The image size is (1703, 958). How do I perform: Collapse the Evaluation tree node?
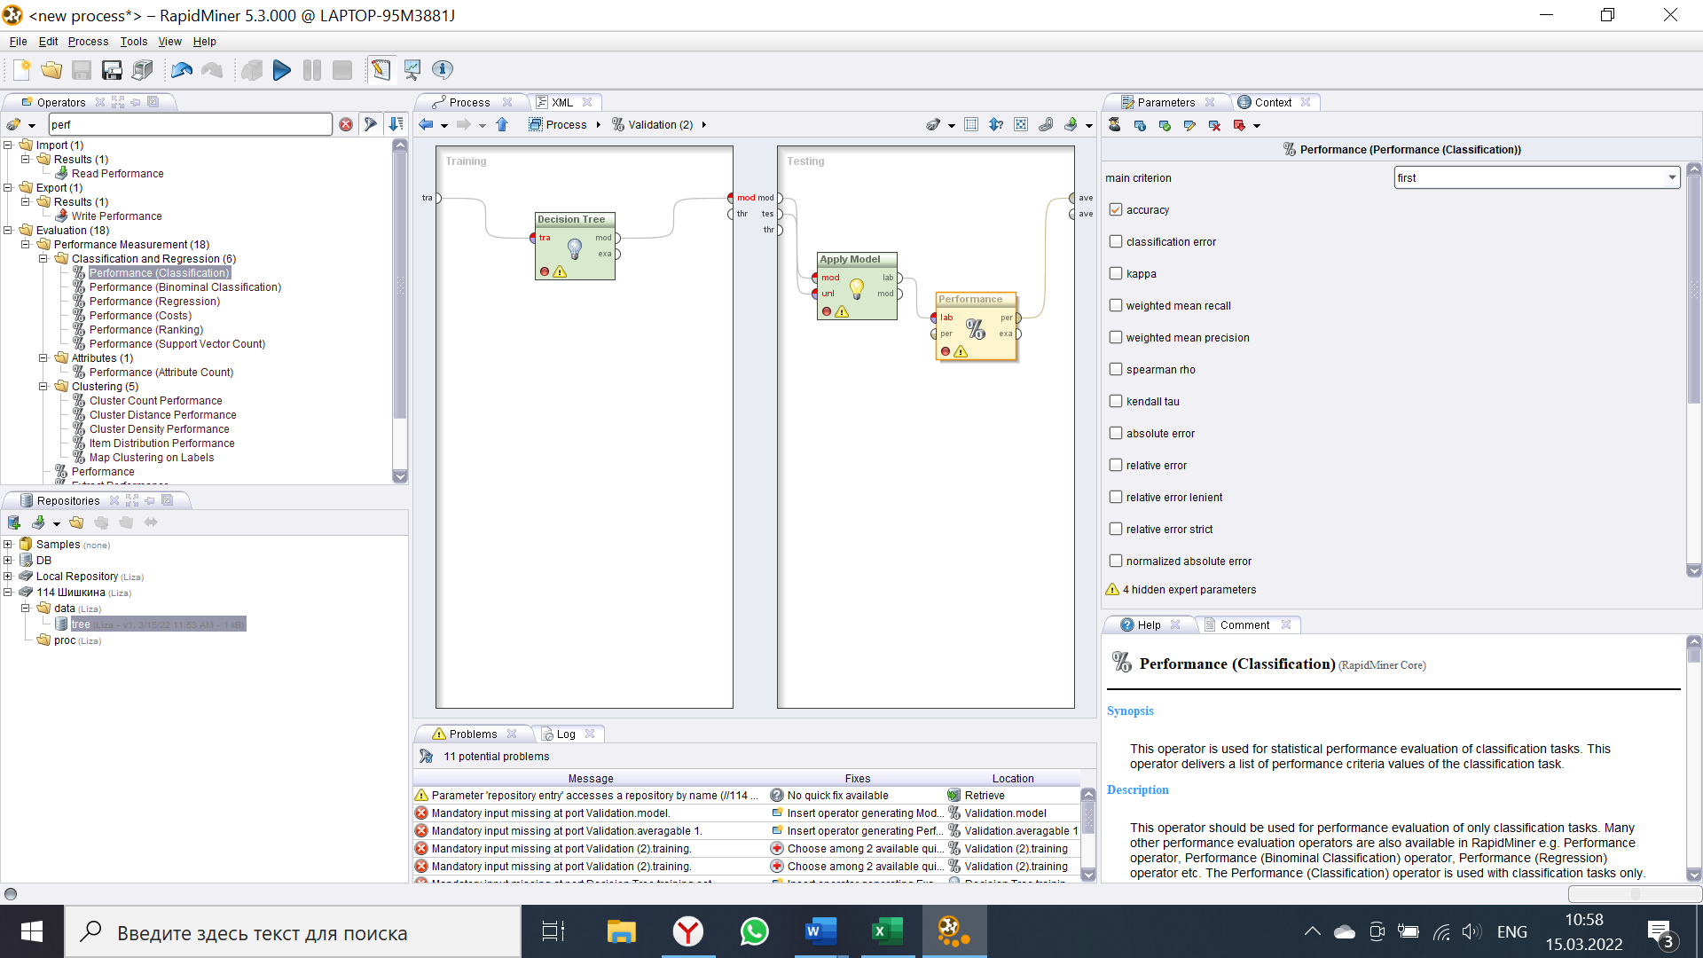pyautogui.click(x=8, y=230)
